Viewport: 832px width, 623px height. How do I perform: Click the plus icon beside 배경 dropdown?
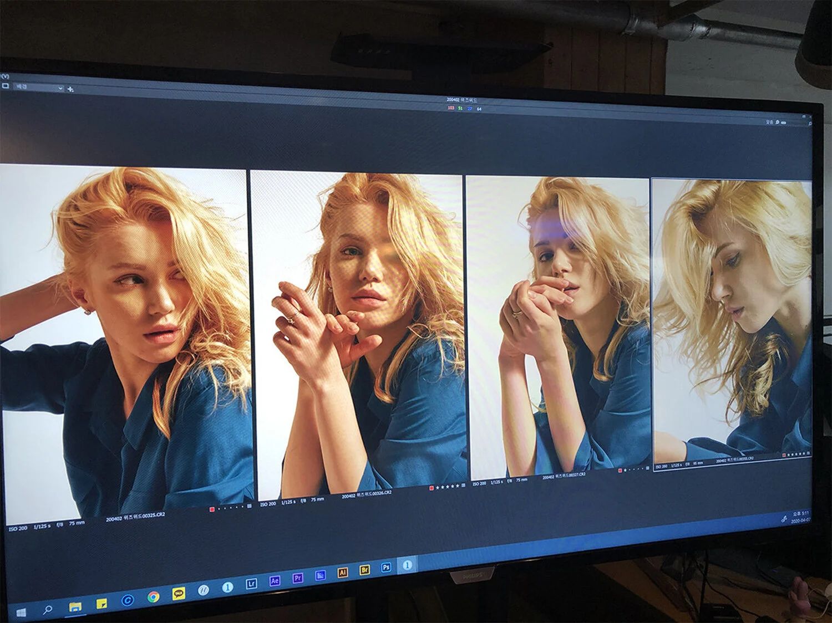point(70,89)
